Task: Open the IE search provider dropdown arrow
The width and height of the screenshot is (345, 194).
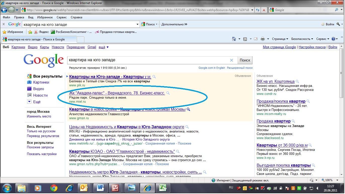Action: [342, 10]
